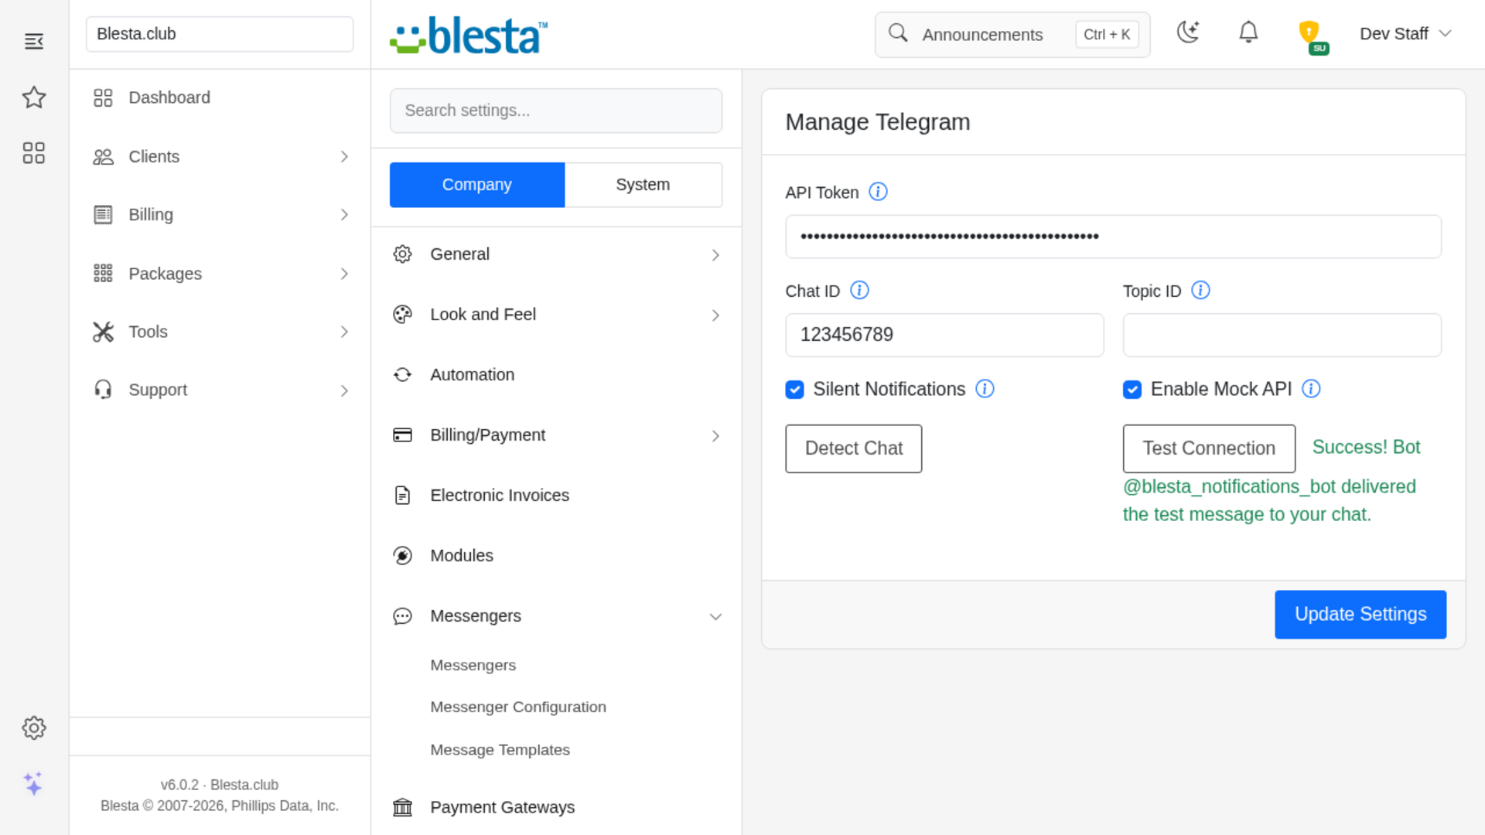Click the Billing/Payment card icon
The width and height of the screenshot is (1485, 835).
pos(402,435)
